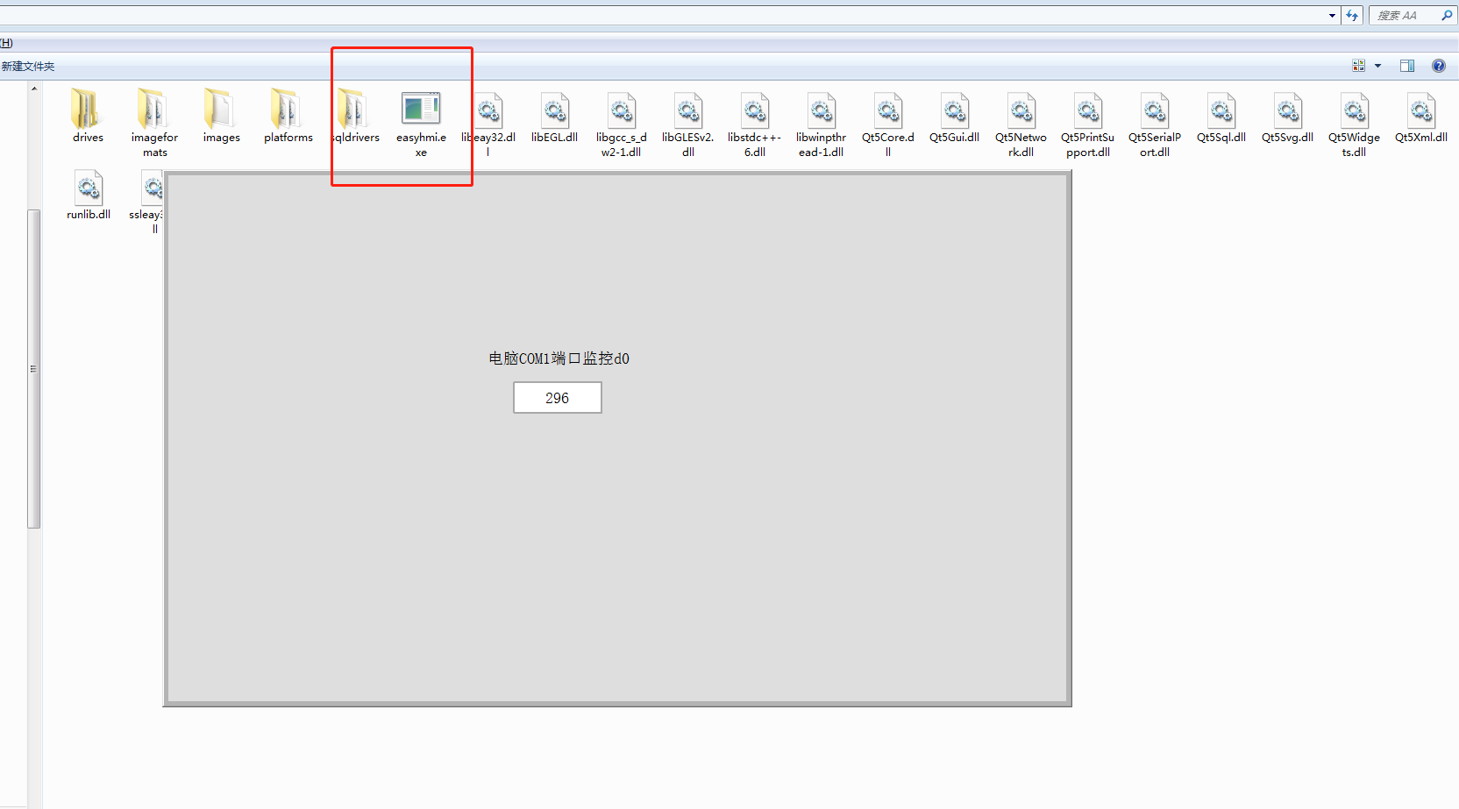The image size is (1459, 809).
Task: Open the view options dropdown arrow
Action: click(x=1377, y=66)
